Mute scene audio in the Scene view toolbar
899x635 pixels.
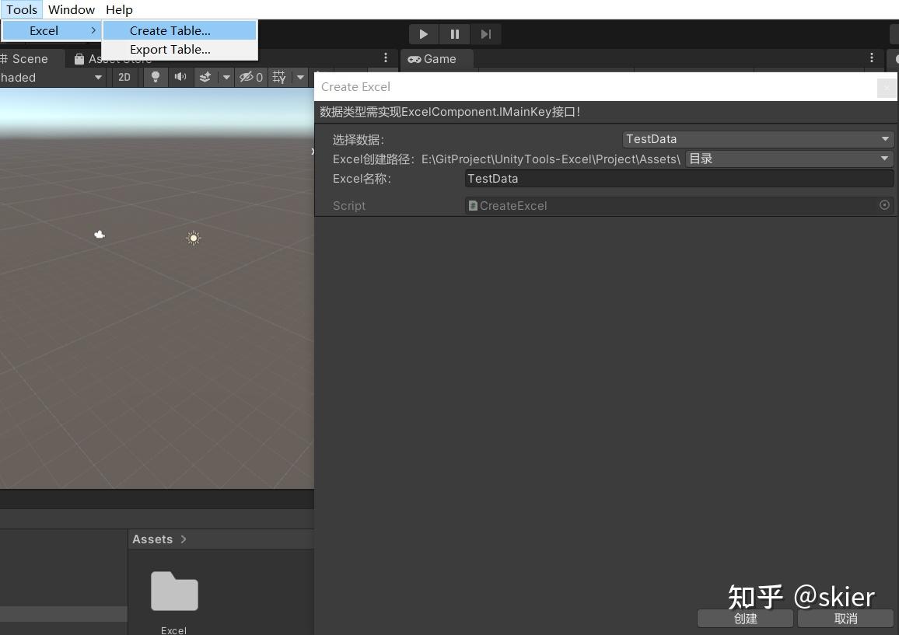(x=180, y=77)
